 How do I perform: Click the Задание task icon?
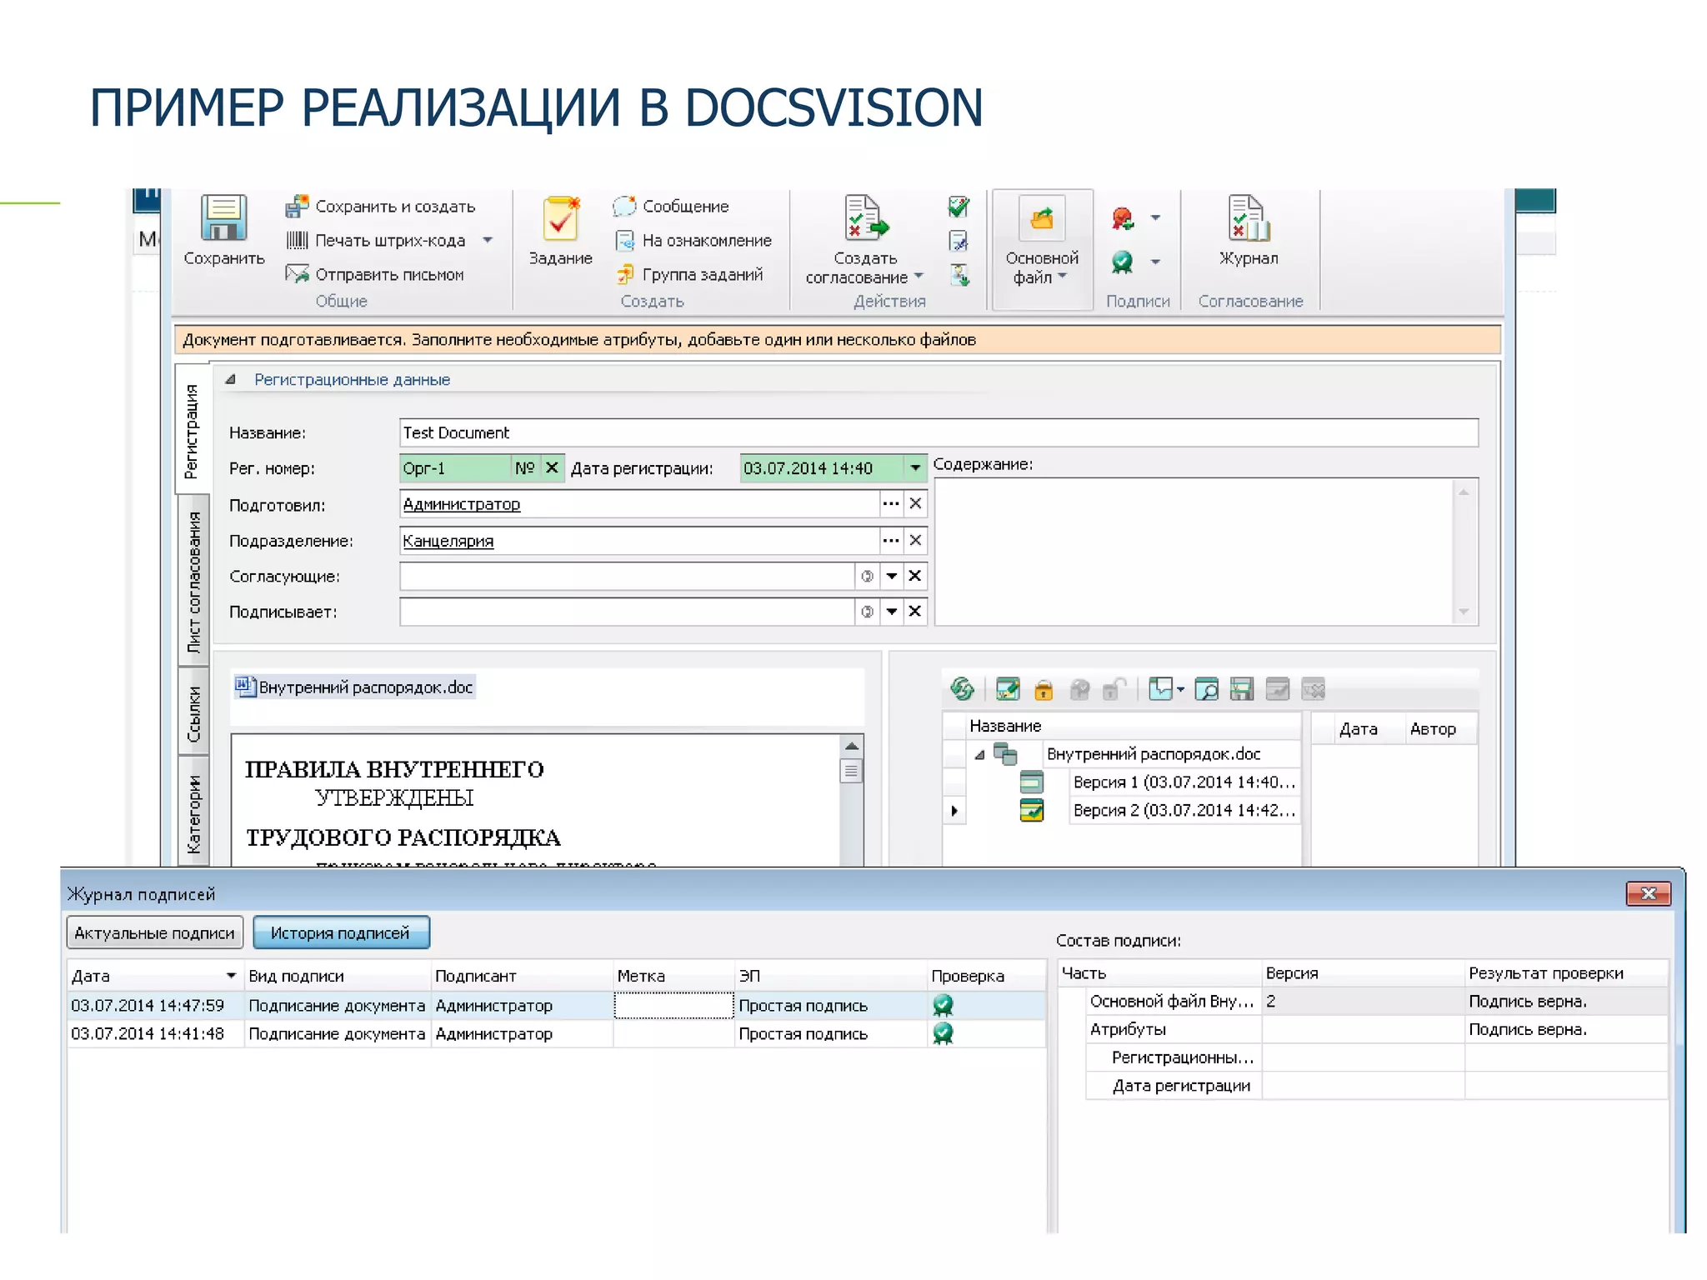561,218
